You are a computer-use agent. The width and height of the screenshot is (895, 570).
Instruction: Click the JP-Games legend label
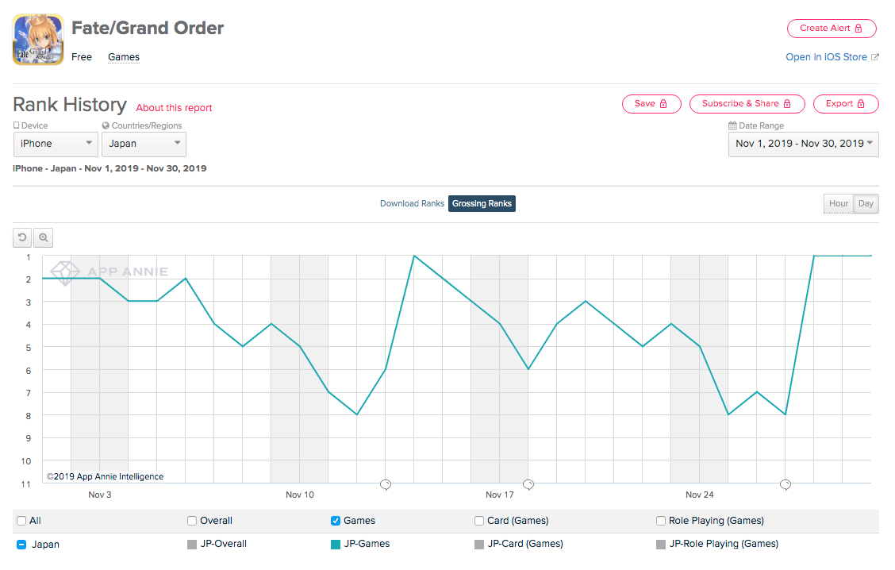[367, 544]
